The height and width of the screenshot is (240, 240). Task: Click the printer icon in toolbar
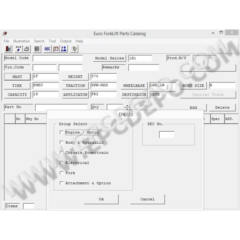27,49
